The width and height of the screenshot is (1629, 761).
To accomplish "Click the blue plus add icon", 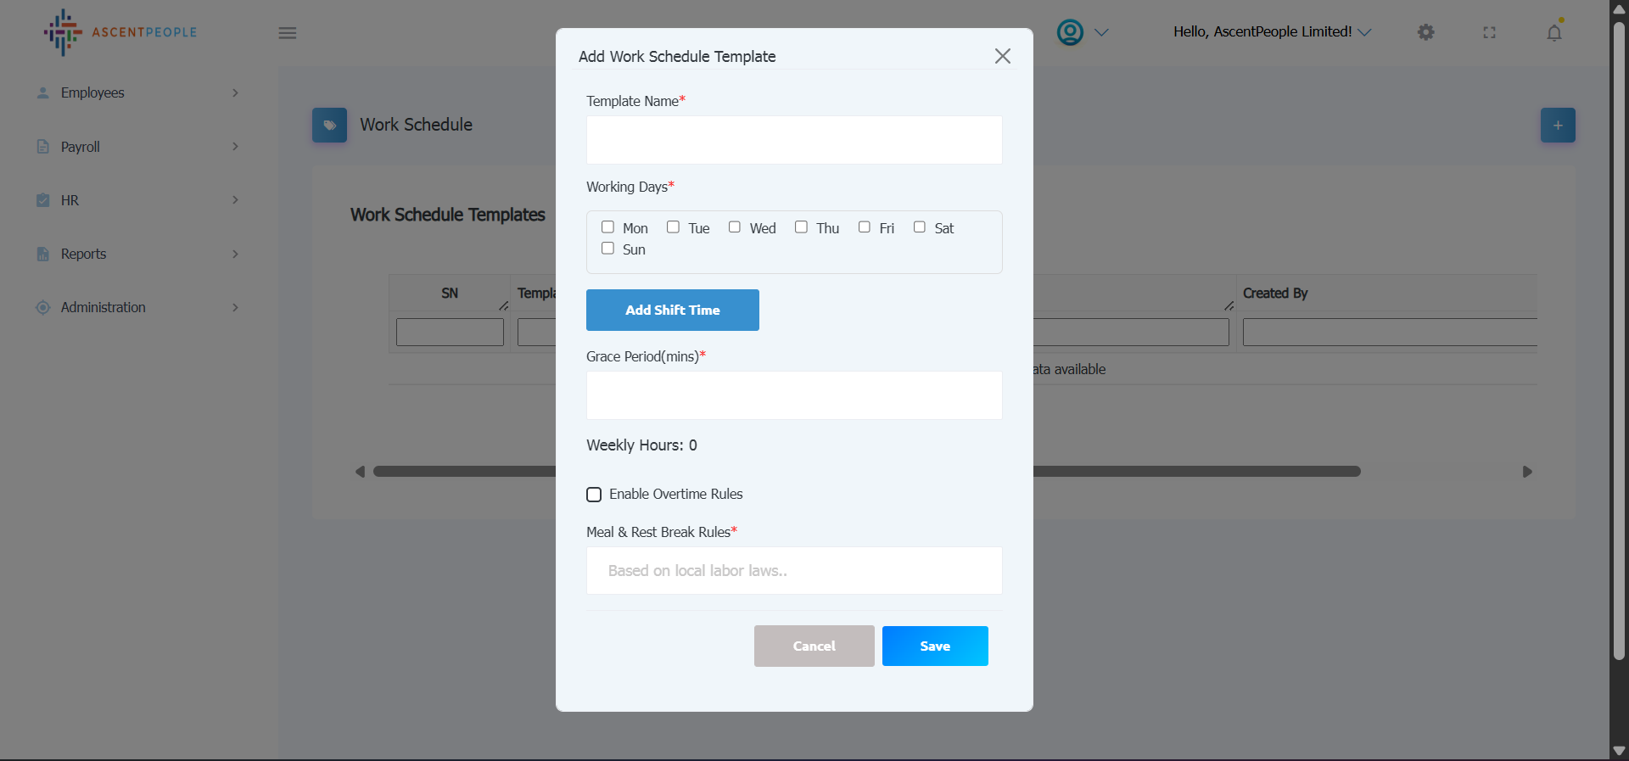I will (1557, 126).
